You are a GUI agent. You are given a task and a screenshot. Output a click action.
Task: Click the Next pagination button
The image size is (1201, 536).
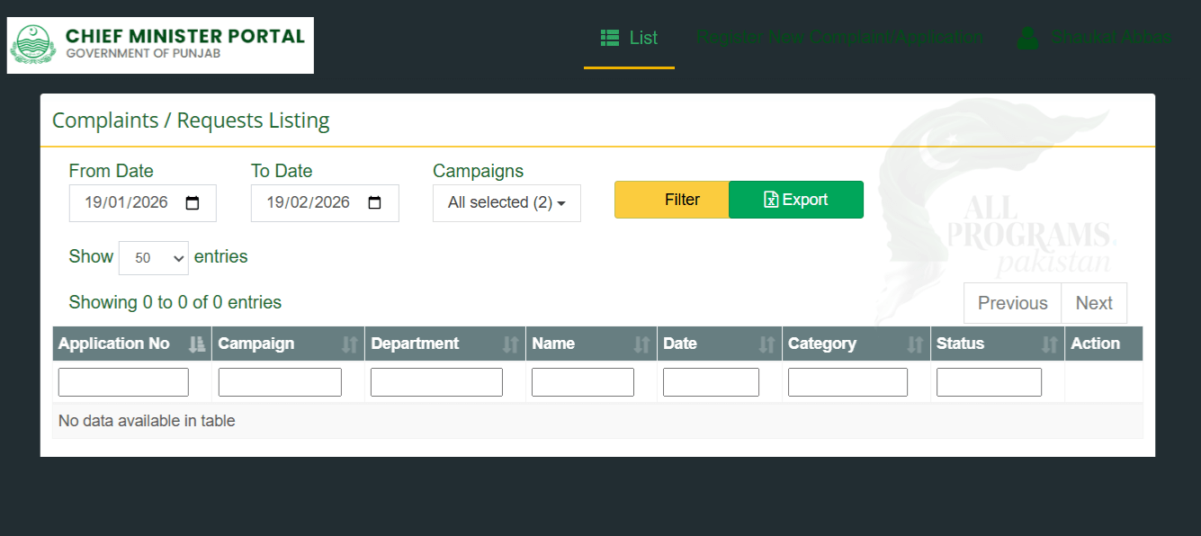1094,302
